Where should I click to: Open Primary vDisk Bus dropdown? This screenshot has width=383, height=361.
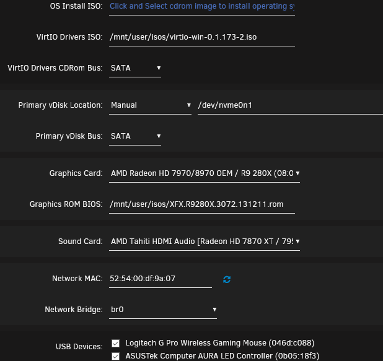point(135,136)
